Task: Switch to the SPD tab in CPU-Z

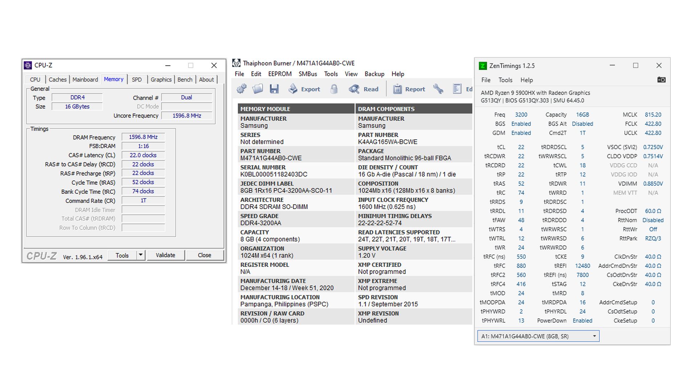Action: coord(137,79)
